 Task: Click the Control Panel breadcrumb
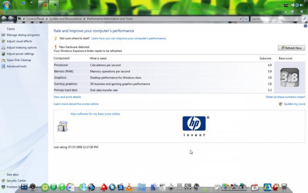click(35, 19)
